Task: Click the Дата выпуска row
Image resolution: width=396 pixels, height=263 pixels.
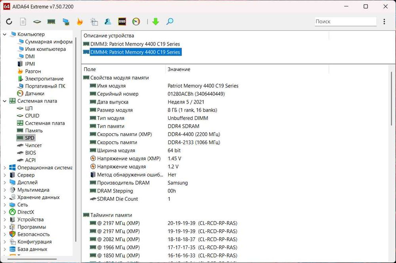Action: (147, 102)
